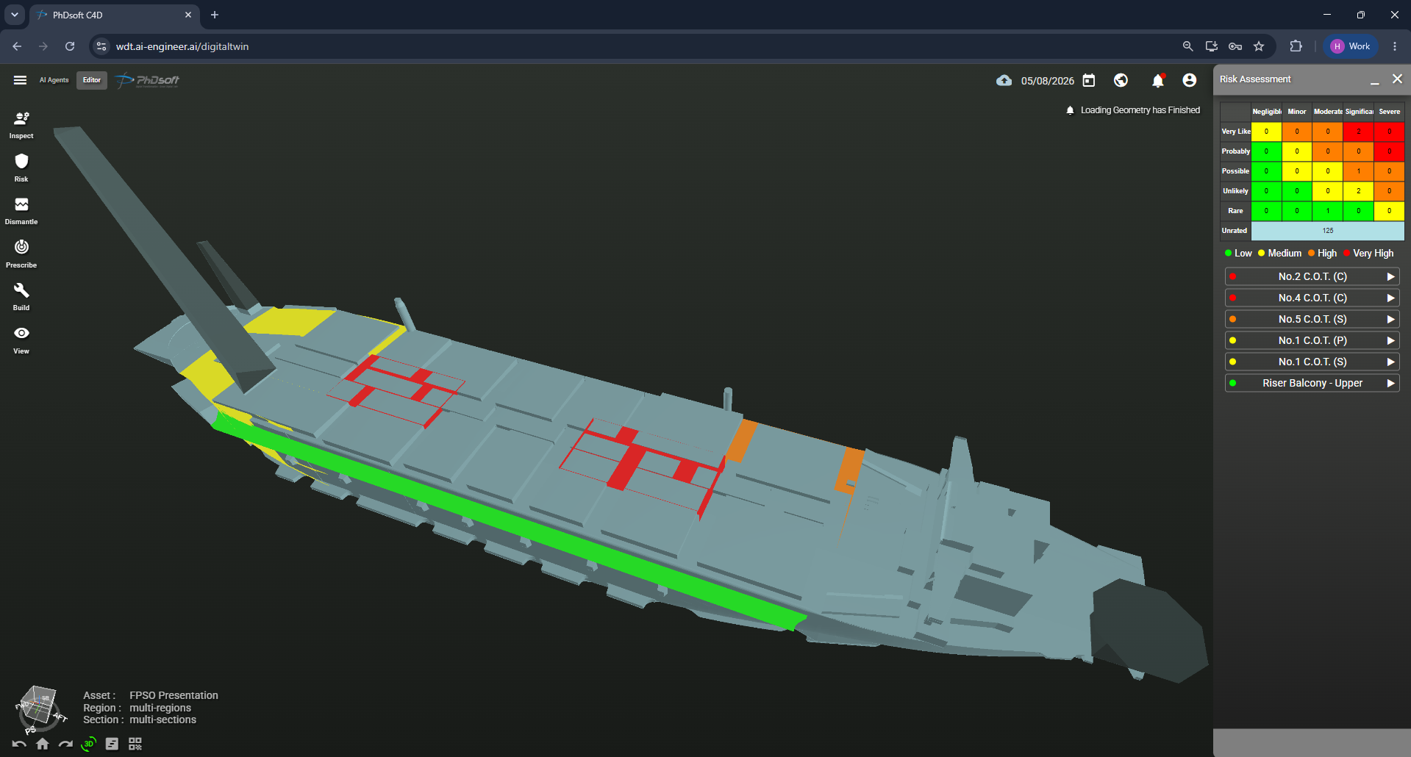Screen dimensions: 1411x757
Task: Click the notes panel icon beside 3D
Action: [x=112, y=744]
